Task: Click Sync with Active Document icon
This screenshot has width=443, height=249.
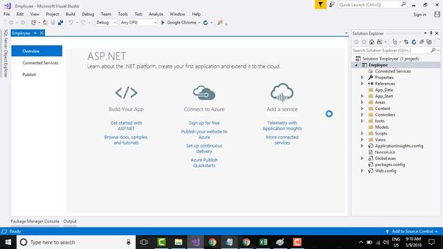Action: pos(406,42)
